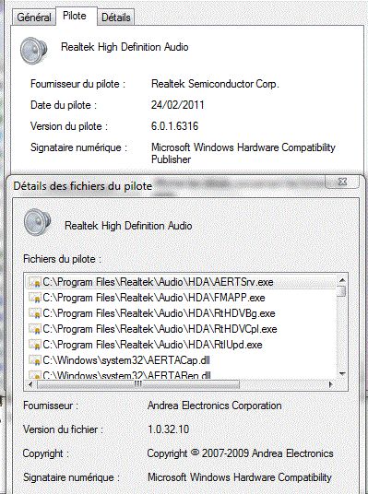Image resolution: width=368 pixels, height=494 pixels.
Task: Click the file list scroll down arrow
Action: coord(342,374)
